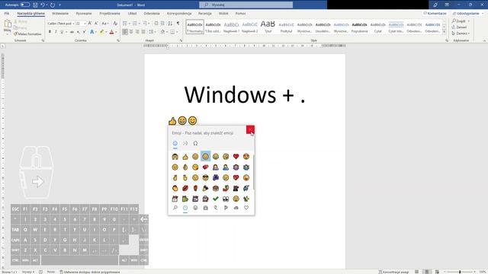Open the Zaznacz dropdown
Image resolution: width=488 pixels, height=274 pixels.
point(461,33)
